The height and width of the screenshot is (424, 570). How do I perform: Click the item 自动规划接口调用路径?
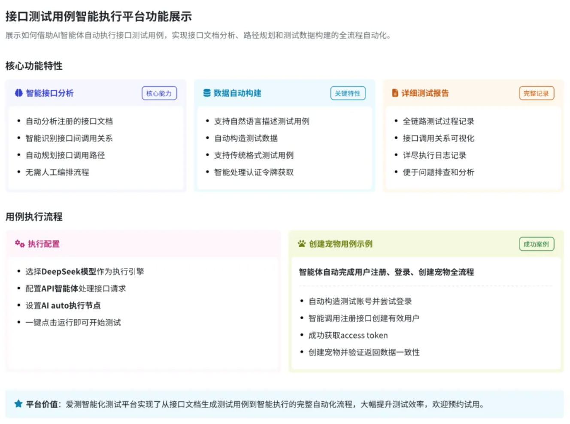point(65,155)
